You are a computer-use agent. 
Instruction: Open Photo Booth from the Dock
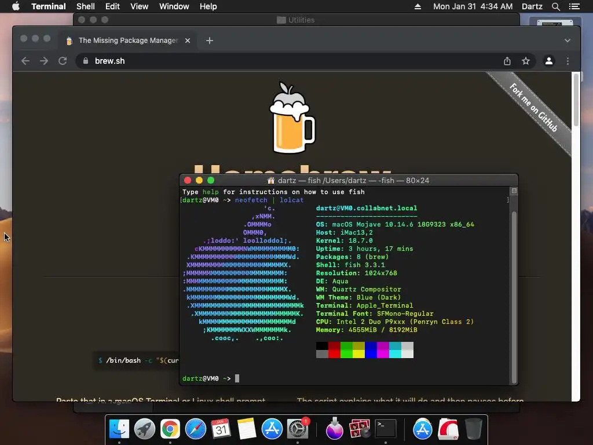[x=359, y=429]
